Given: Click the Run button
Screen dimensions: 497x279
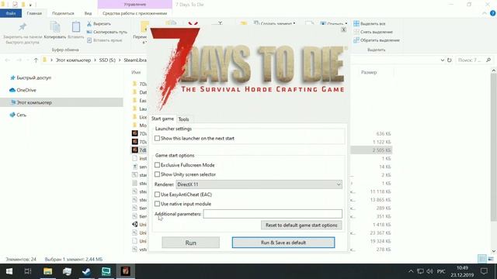Looking at the screenshot, I should (x=190, y=243).
